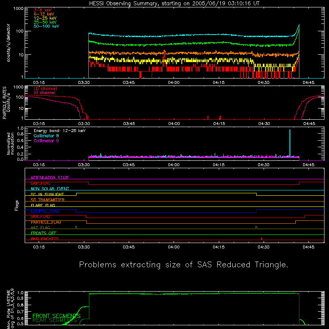Select the green 25-50 keV legend label

point(45,22)
